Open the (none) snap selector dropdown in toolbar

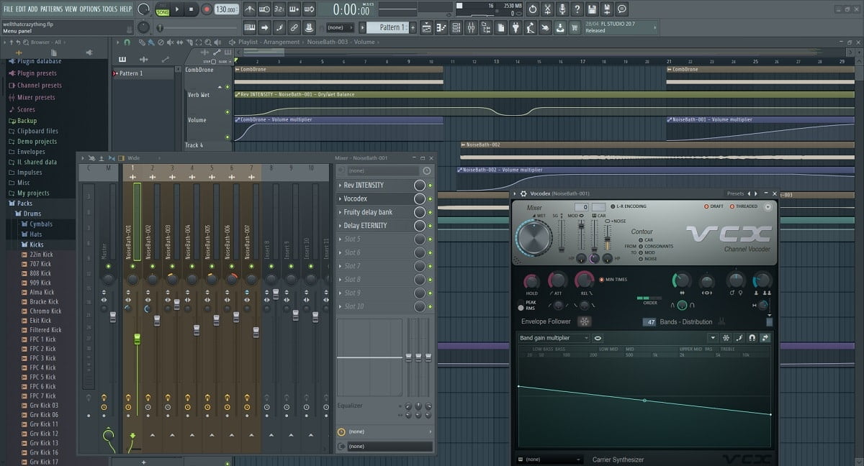tap(340, 27)
